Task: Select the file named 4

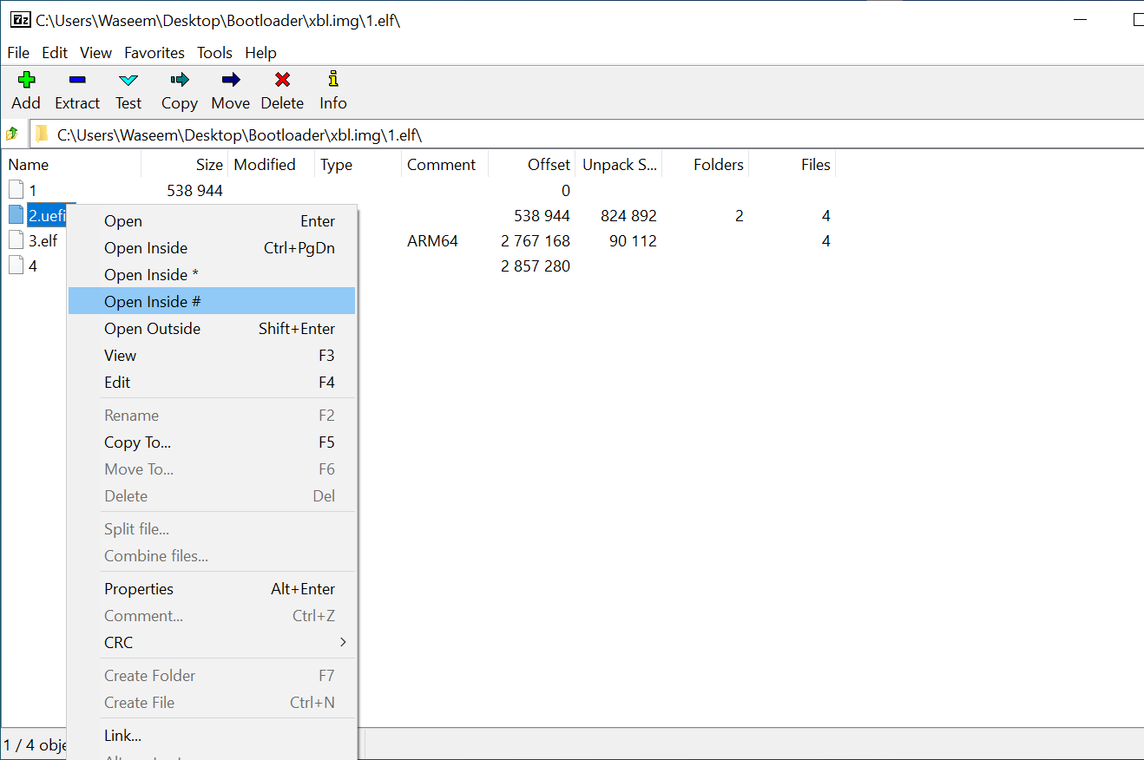Action: [33, 266]
